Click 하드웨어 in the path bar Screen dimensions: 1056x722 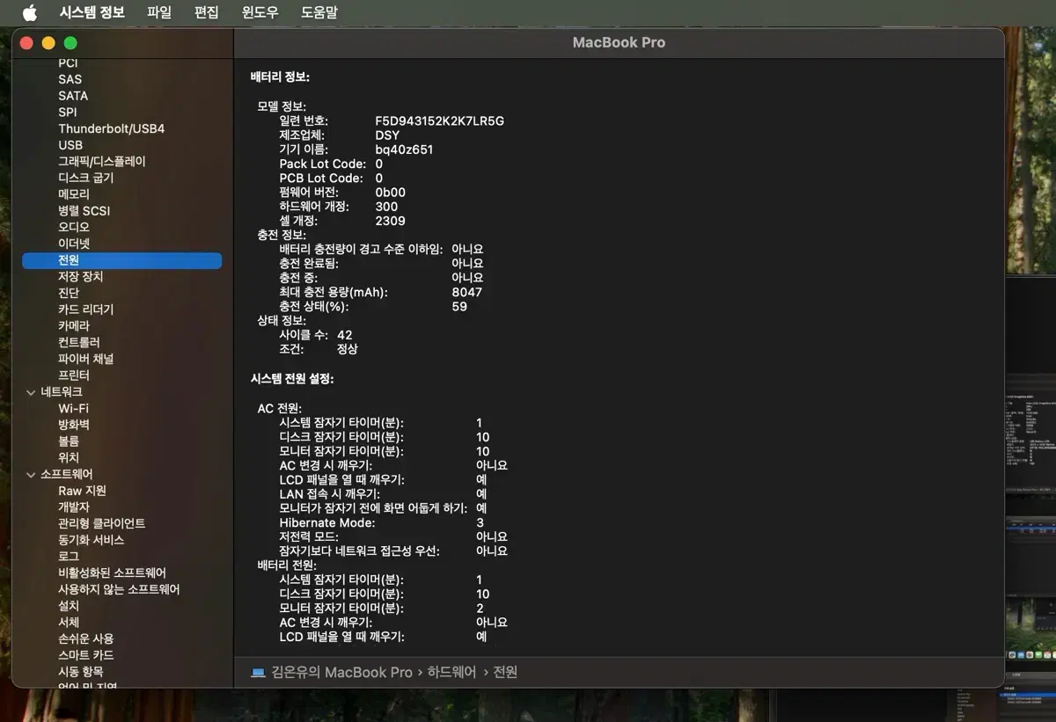point(451,673)
